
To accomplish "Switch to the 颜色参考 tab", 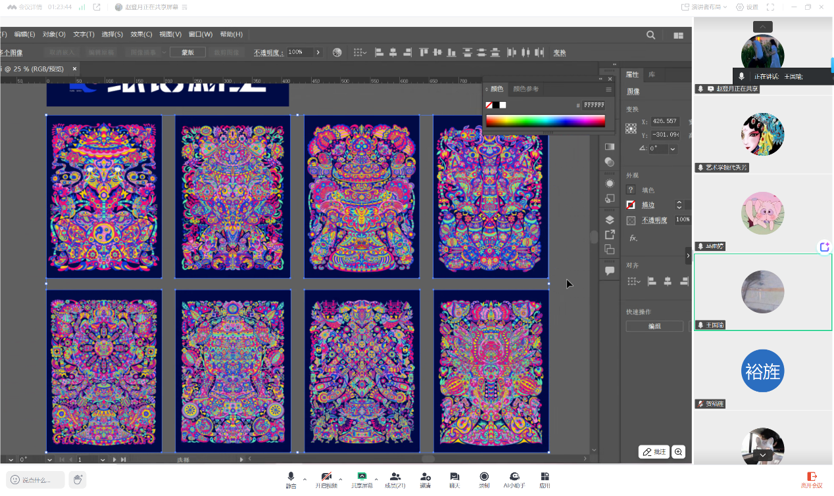I will tap(526, 89).
